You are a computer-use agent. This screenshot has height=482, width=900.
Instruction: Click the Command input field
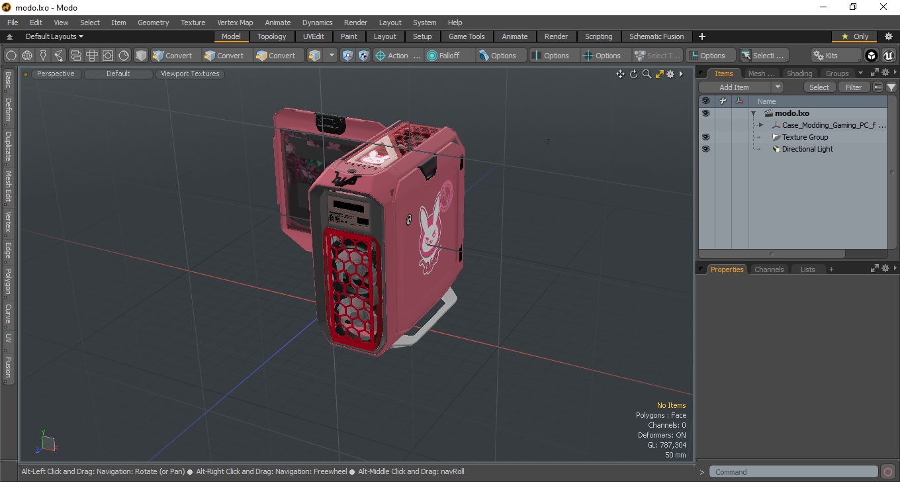click(794, 472)
